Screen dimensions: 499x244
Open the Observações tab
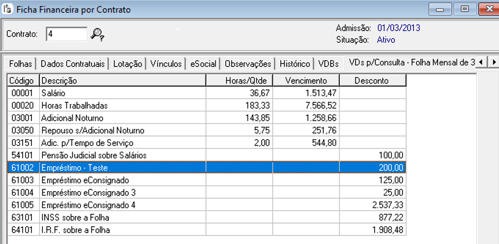tap(248, 64)
